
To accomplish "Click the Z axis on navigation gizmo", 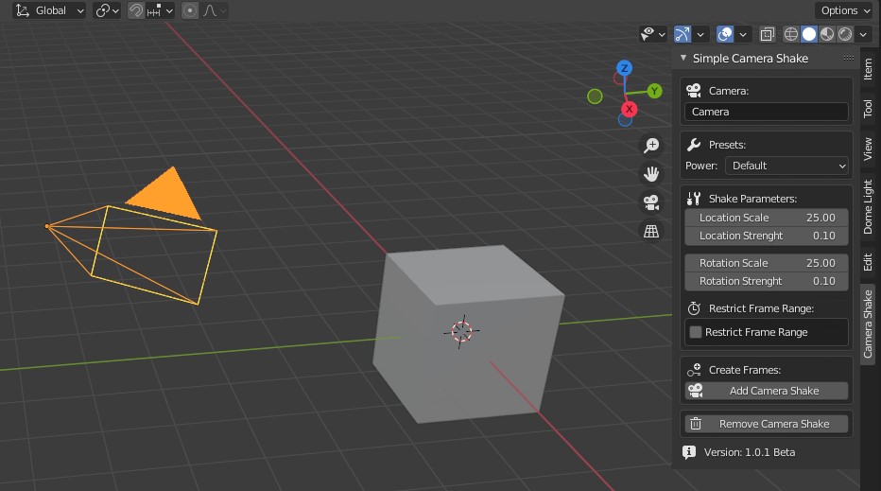I will (624, 68).
